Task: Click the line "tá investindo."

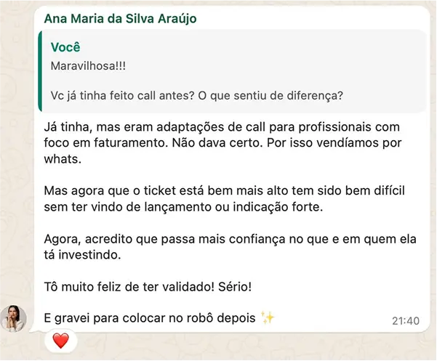Action: pos(80,256)
